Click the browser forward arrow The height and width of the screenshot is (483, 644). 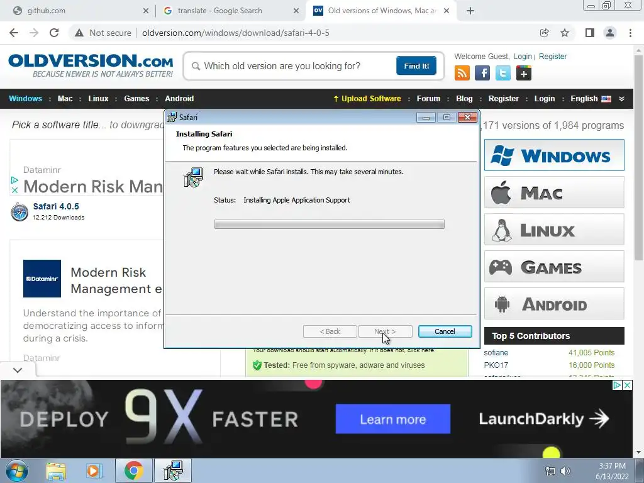coord(34,33)
